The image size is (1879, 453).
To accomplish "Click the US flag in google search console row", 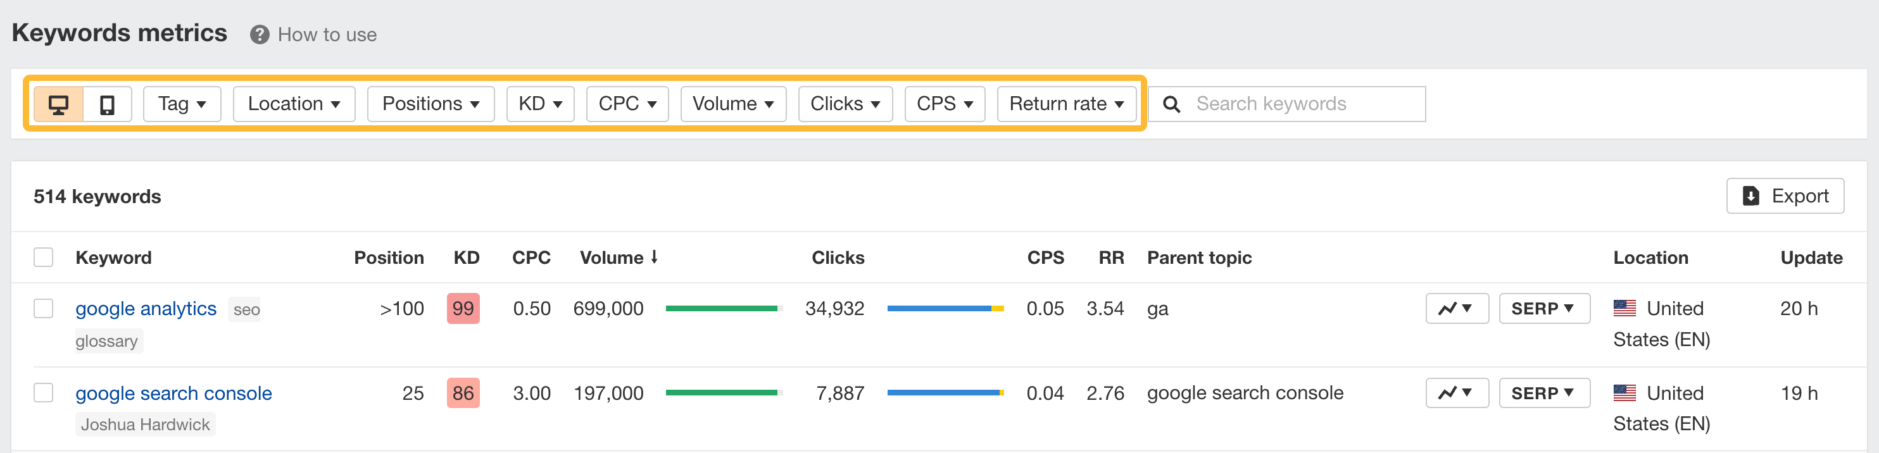I will (x=1624, y=393).
